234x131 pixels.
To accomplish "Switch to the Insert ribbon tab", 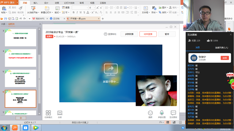I will (35, 3).
